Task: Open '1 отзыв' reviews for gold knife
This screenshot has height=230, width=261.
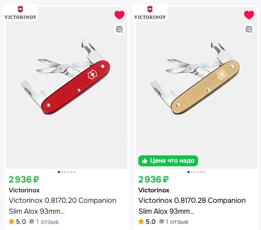Action: [173, 222]
